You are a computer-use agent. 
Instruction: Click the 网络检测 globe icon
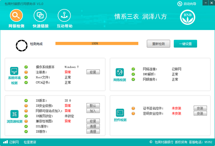pos(120,72)
